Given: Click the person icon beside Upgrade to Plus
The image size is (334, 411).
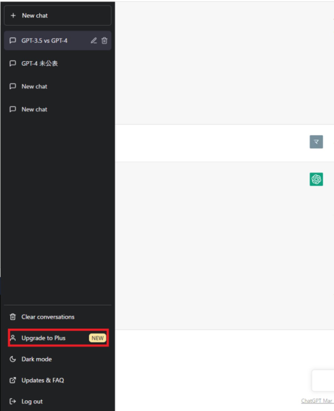Looking at the screenshot, I should [x=13, y=338].
